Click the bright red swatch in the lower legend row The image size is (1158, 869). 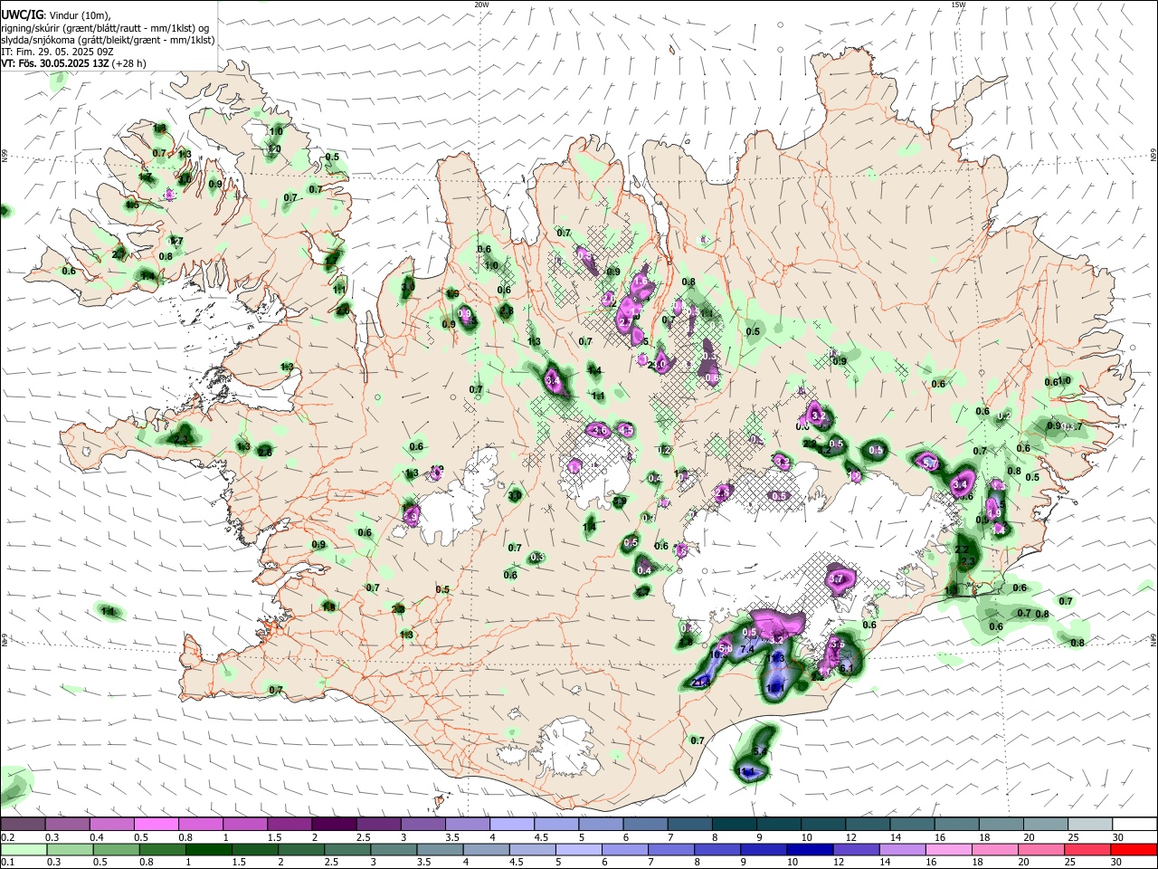point(1134,849)
